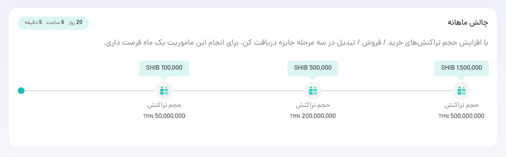
Task: Click the gift icon for 1,500,000 SHIB reward
Action: coord(462,91)
